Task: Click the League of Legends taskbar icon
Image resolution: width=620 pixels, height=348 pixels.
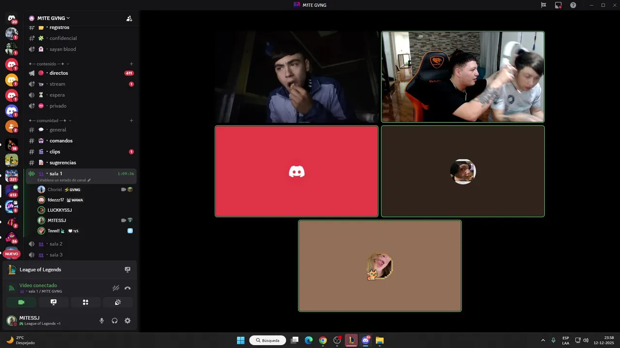Action: click(x=351, y=340)
